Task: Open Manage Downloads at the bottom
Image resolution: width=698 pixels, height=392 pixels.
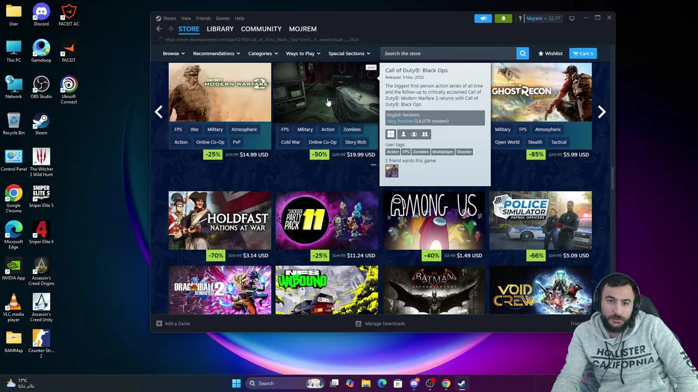Action: tap(380, 323)
